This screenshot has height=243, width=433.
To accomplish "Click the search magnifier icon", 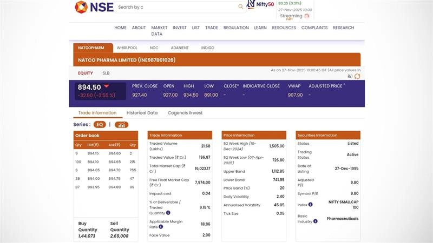I will click(x=241, y=7).
